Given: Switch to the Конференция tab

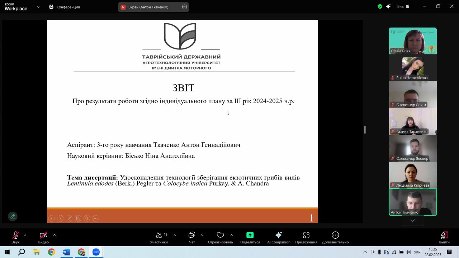Looking at the screenshot, I should [x=65, y=7].
